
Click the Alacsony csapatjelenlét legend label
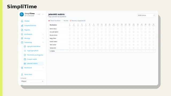(x=79, y=21)
